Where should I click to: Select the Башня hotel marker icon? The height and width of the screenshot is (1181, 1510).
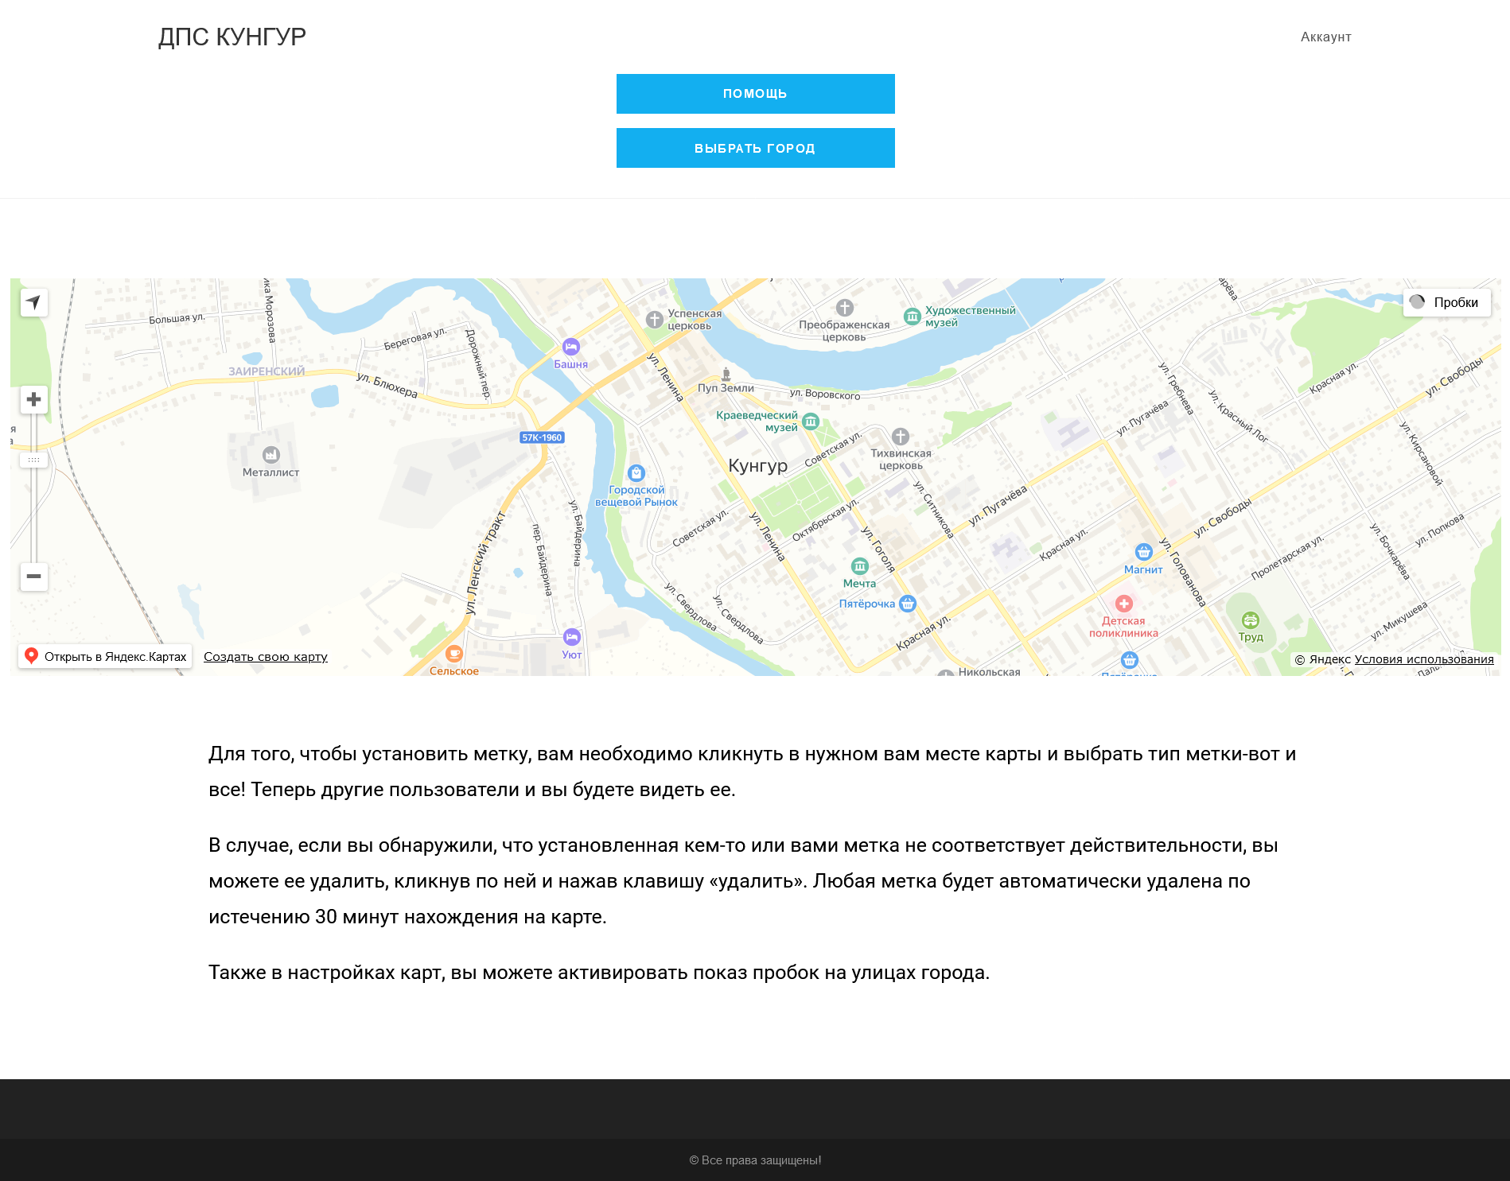[x=571, y=347]
